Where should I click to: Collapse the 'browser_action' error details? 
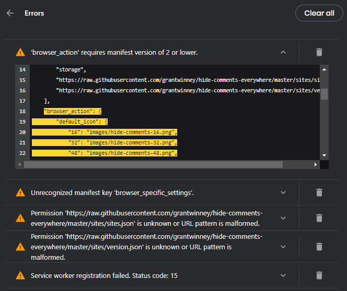pos(283,52)
